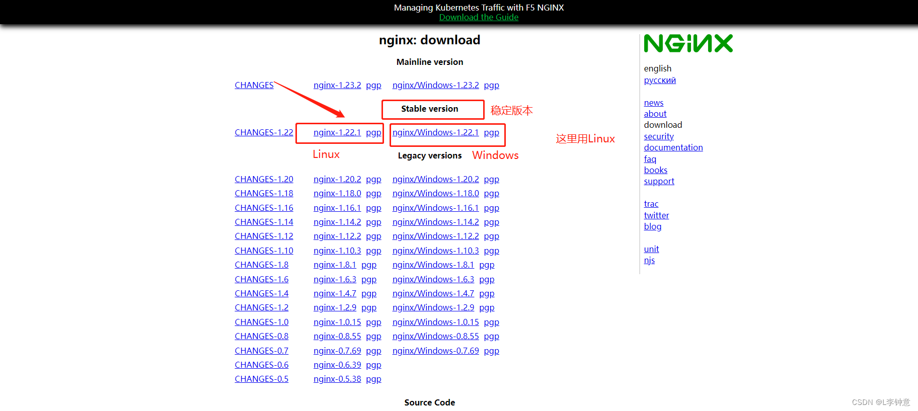Download nginx-1.14.2
Screen dimensions: 918x411
337,222
